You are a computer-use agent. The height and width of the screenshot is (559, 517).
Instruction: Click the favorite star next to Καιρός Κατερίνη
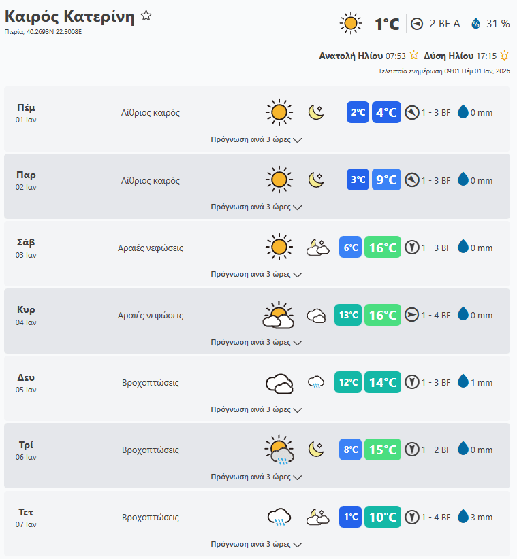coord(146,16)
